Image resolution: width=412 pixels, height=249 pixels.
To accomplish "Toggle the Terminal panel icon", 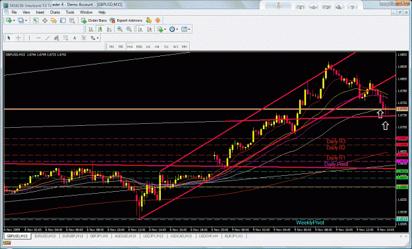I will (63, 20).
